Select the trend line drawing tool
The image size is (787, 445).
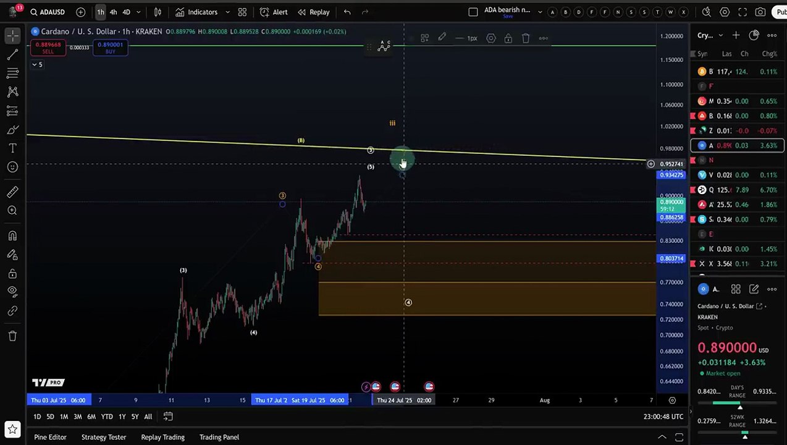pyautogui.click(x=12, y=55)
